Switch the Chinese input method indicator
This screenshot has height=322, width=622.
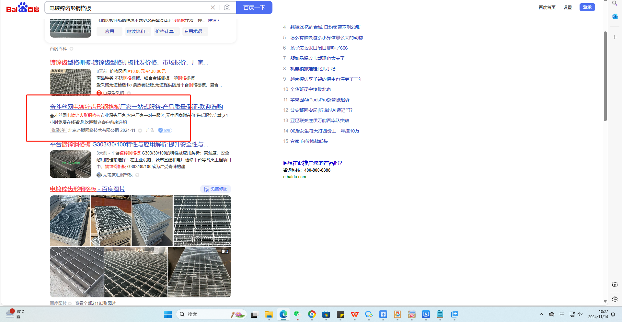click(562, 314)
